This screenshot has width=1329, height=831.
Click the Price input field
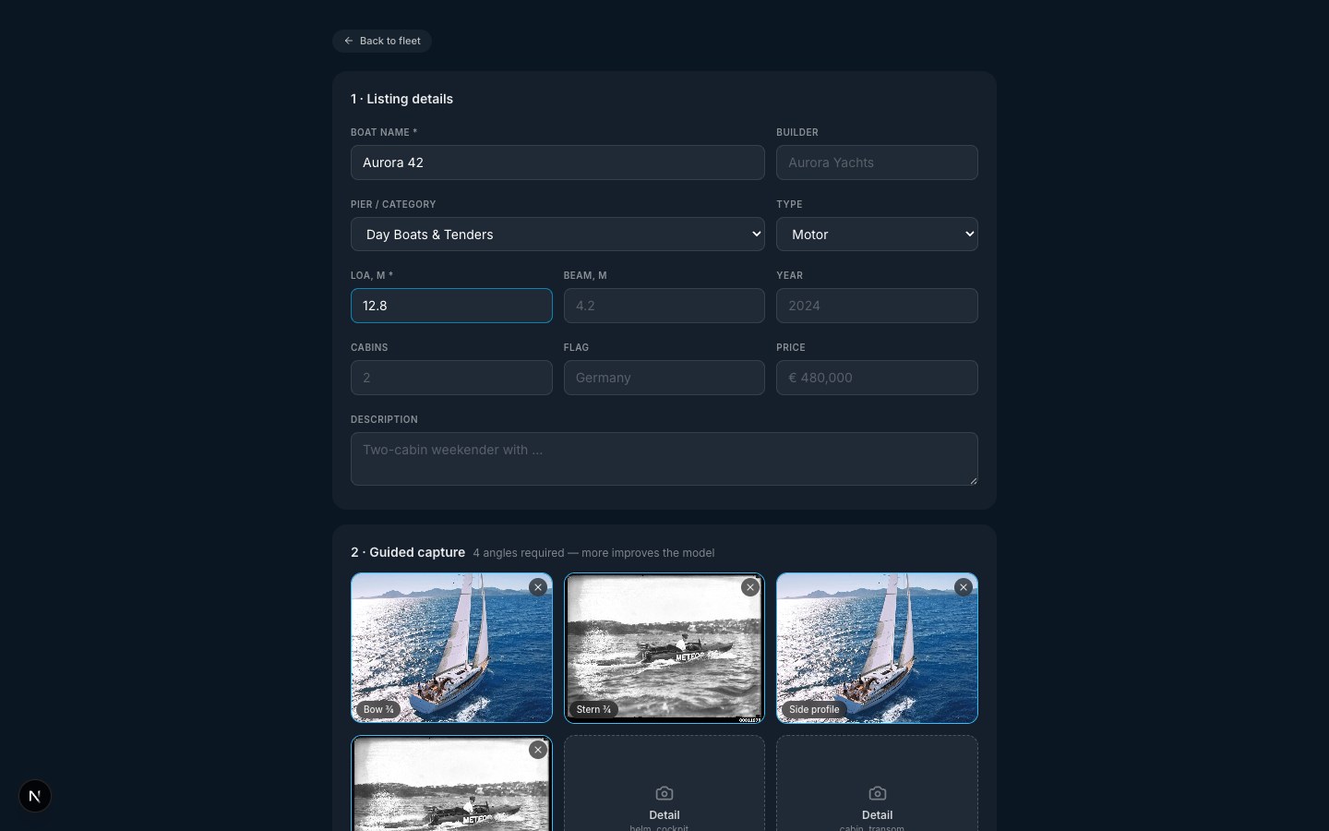point(877,378)
